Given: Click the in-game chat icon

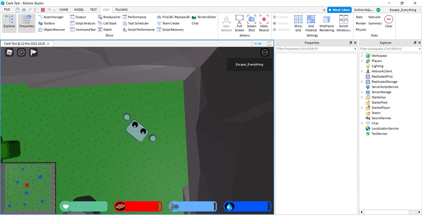Looking at the screenshot, I should pos(21,52).
